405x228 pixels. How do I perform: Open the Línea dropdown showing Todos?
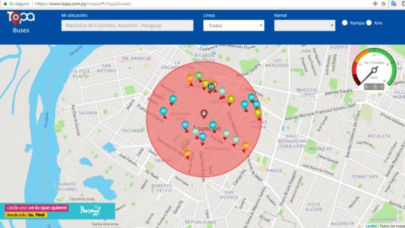click(233, 26)
